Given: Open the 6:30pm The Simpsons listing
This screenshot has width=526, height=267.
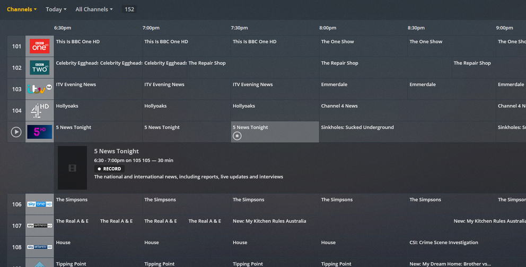Looking at the screenshot, I should [98, 204].
